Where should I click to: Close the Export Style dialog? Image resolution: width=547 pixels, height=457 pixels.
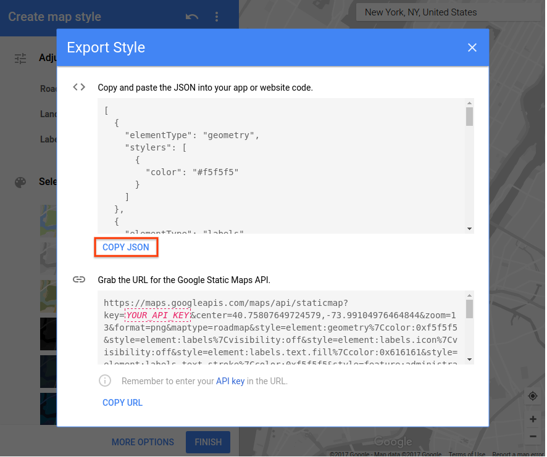(472, 47)
